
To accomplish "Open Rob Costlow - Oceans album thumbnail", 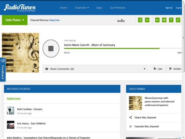I will [11, 110].
